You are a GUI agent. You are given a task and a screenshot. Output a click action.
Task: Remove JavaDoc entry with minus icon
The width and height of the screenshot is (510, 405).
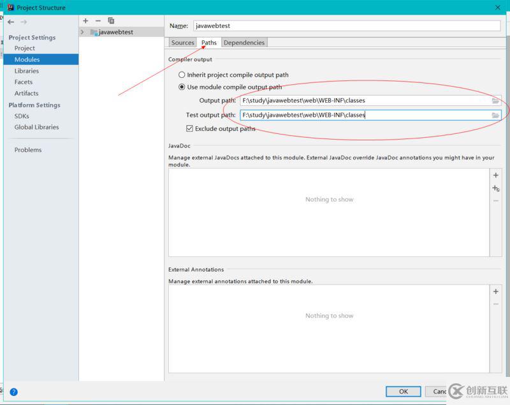496,201
